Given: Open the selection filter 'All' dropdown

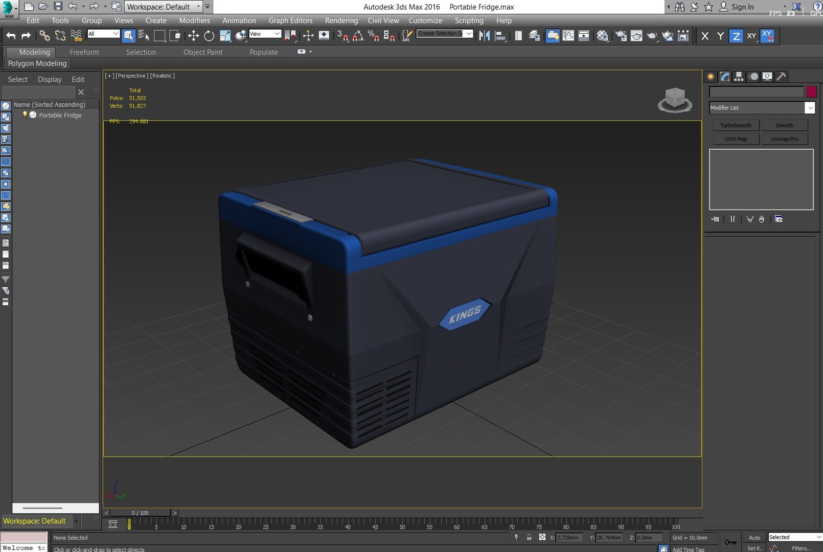Looking at the screenshot, I should (x=103, y=34).
